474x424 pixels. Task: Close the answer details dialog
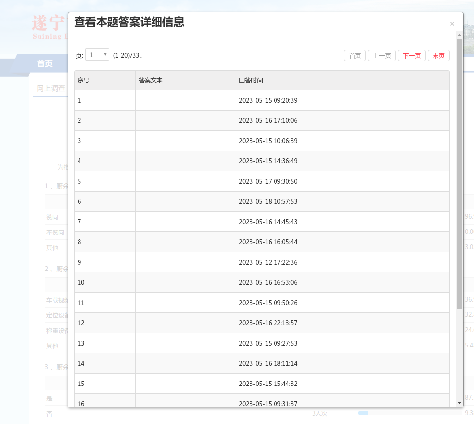click(x=452, y=24)
